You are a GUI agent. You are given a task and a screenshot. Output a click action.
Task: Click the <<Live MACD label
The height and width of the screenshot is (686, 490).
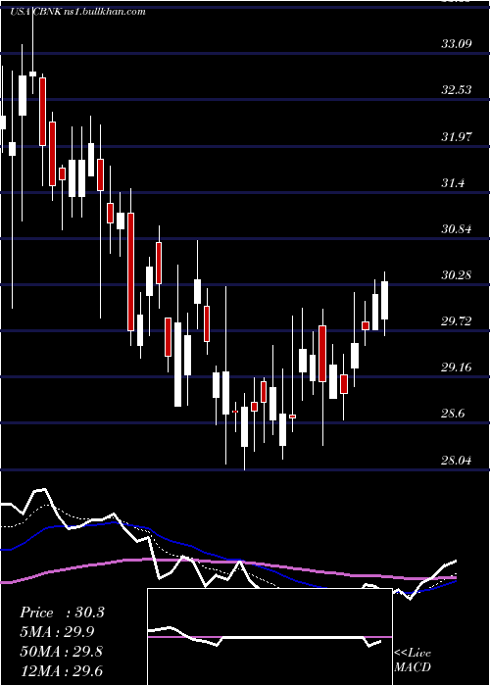tap(413, 661)
